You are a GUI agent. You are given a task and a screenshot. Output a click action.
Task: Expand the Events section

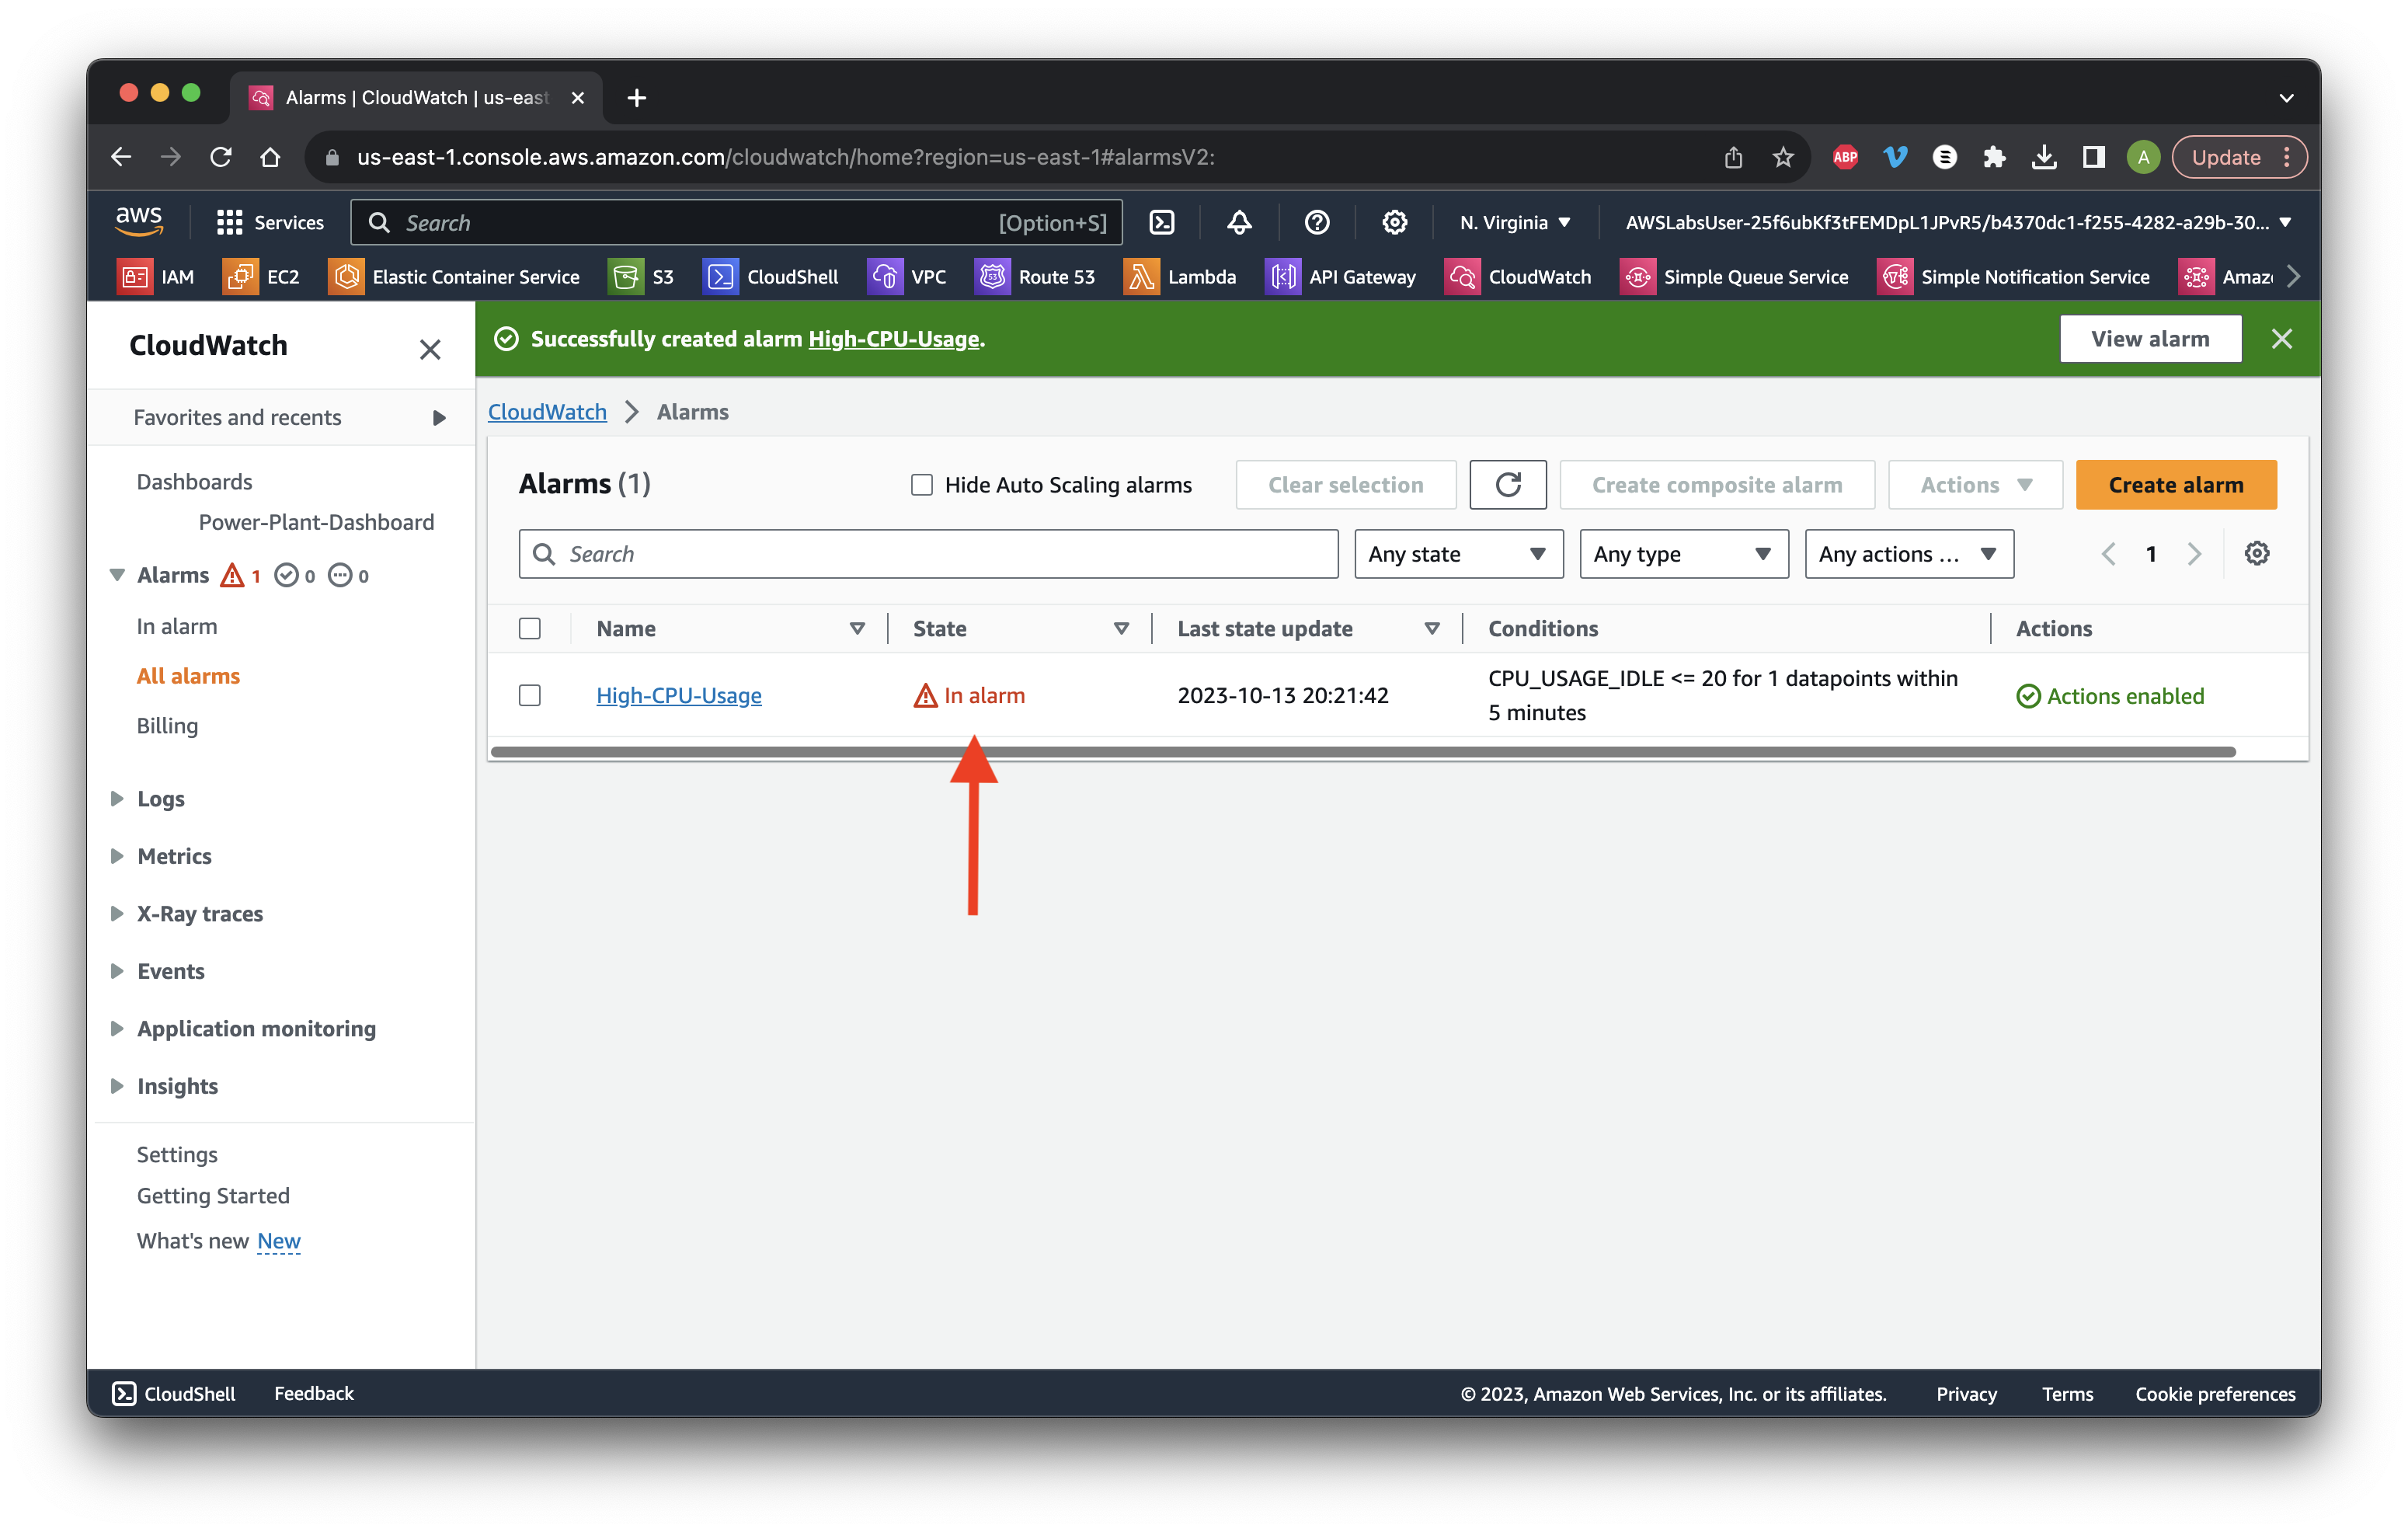117,971
